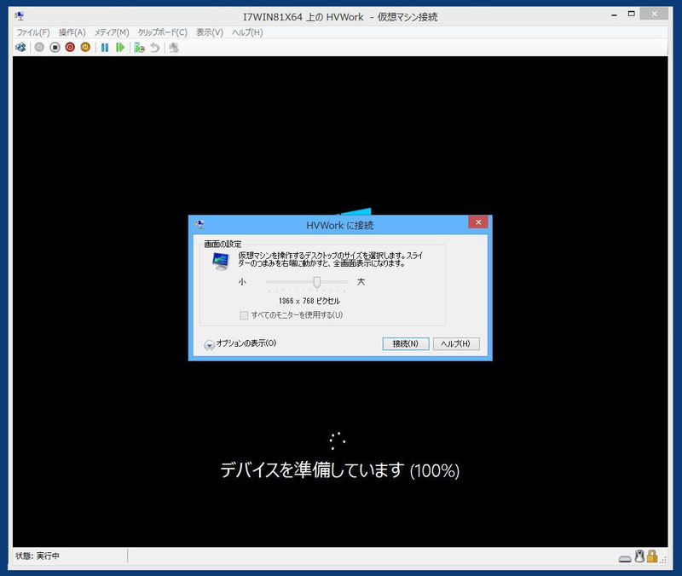Click the desktop size slider thumb
This screenshot has height=576, width=682.
(317, 283)
